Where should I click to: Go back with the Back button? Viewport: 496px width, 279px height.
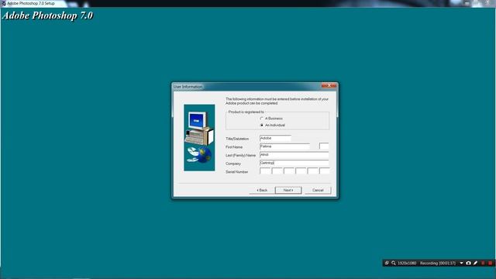pyautogui.click(x=262, y=191)
